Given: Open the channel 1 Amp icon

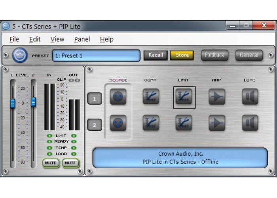Looking at the screenshot, I should tap(217, 97).
